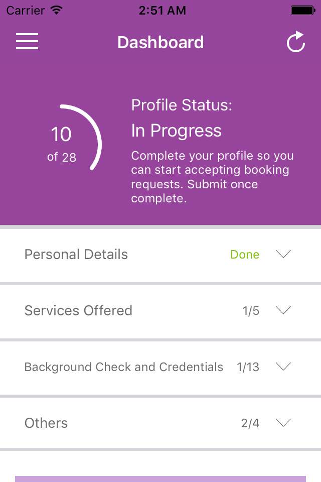Tap the battery indicator icon

[x=303, y=11]
